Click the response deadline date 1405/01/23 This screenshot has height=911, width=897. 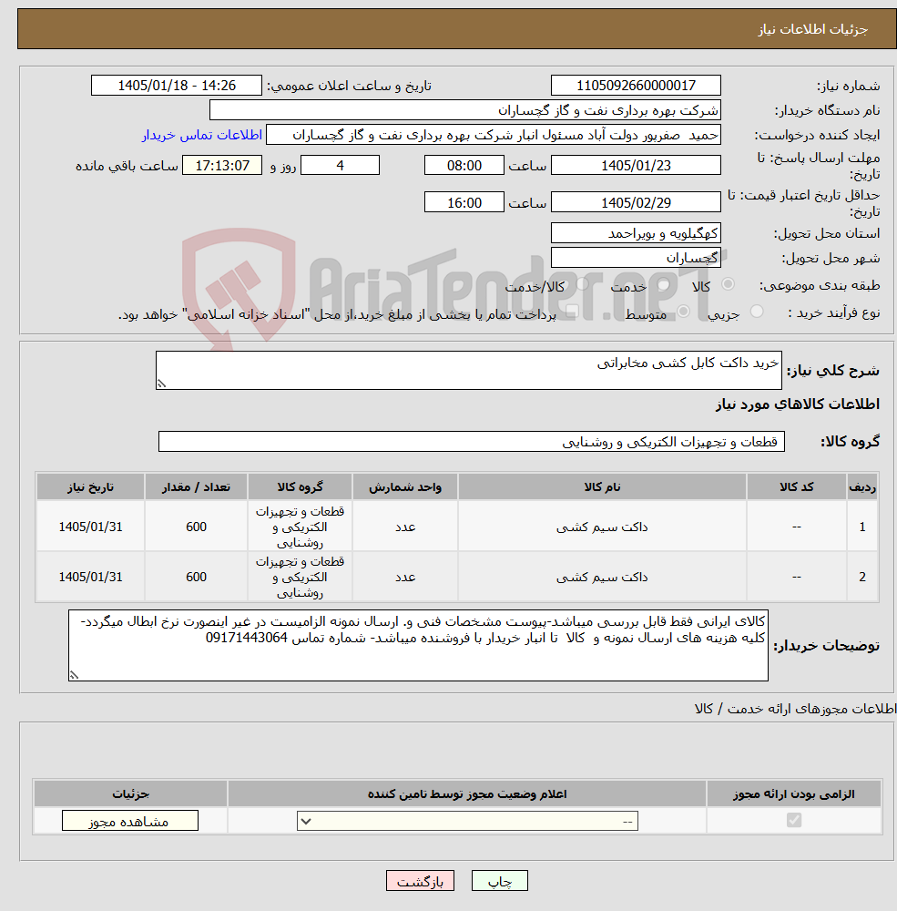coord(636,166)
